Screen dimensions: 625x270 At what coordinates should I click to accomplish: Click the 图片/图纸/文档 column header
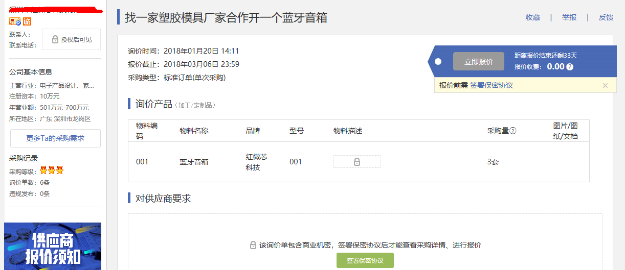click(566, 131)
